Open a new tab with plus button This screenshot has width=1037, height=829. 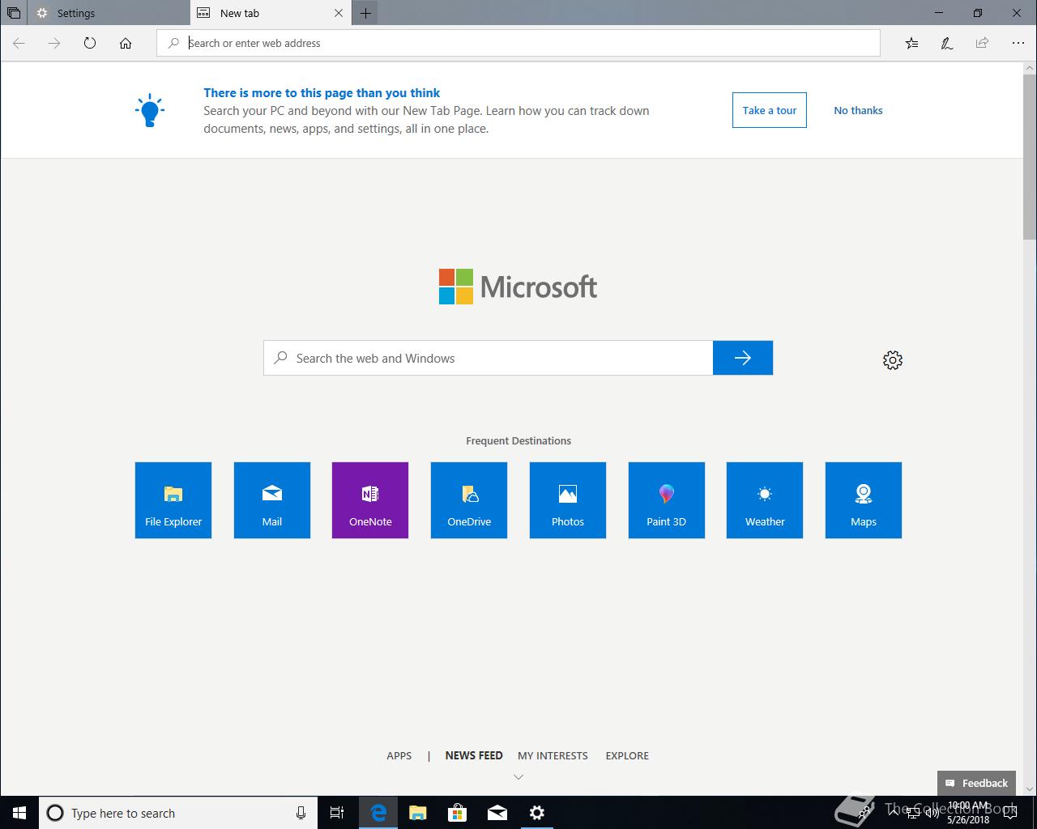365,13
